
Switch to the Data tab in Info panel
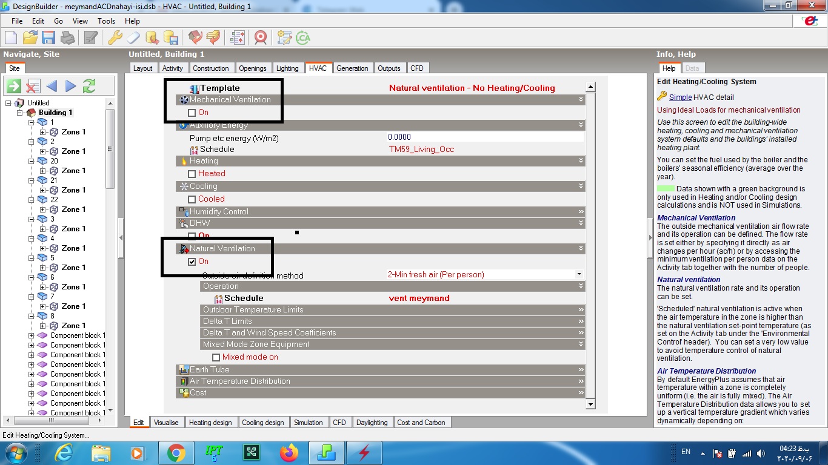tap(692, 68)
